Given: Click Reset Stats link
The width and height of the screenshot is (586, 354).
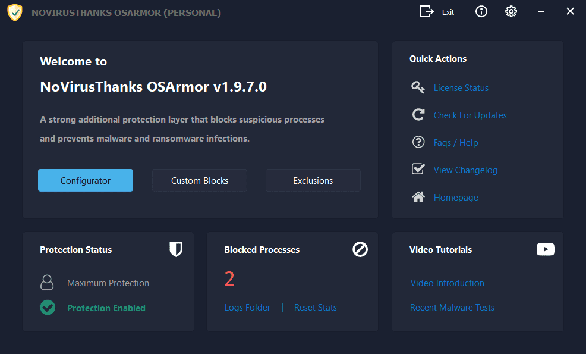Looking at the screenshot, I should 316,308.
